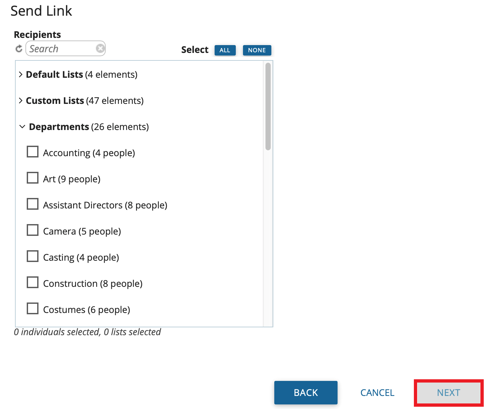Expand the Custom Lists section
This screenshot has height=409, width=484.
[x=21, y=101]
